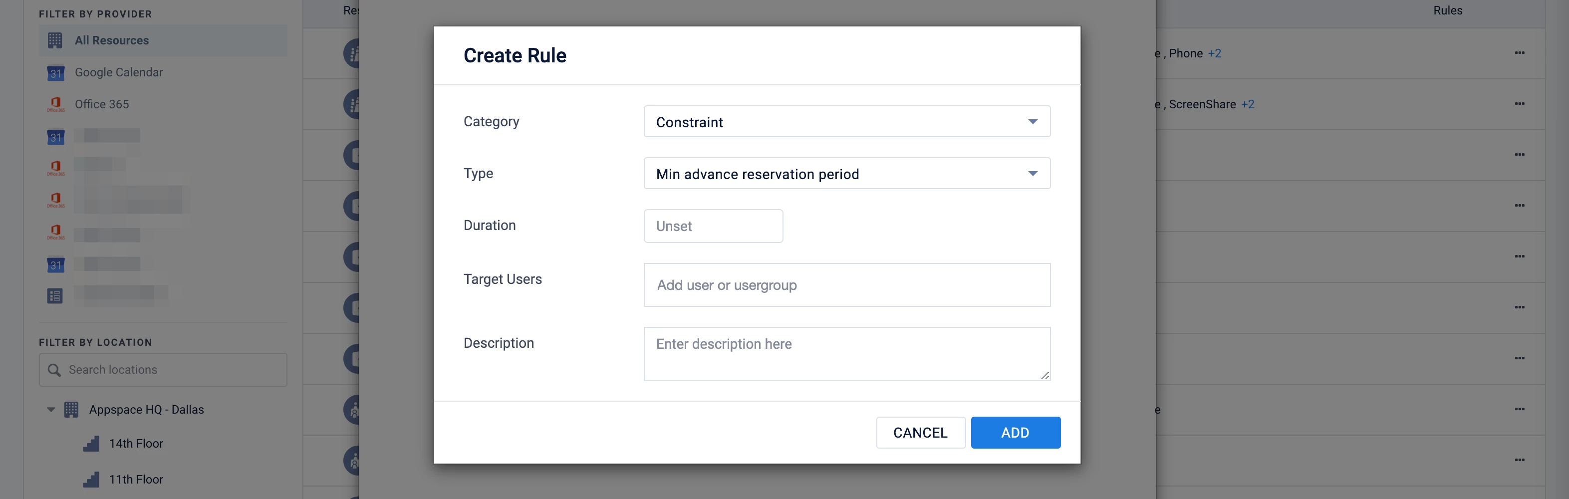The height and width of the screenshot is (499, 1569).
Task: Open the Category dropdown set to Constraint
Action: pyautogui.click(x=846, y=122)
